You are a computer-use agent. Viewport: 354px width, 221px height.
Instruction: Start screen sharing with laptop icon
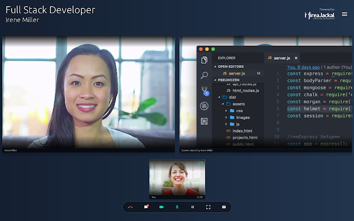click(223, 207)
